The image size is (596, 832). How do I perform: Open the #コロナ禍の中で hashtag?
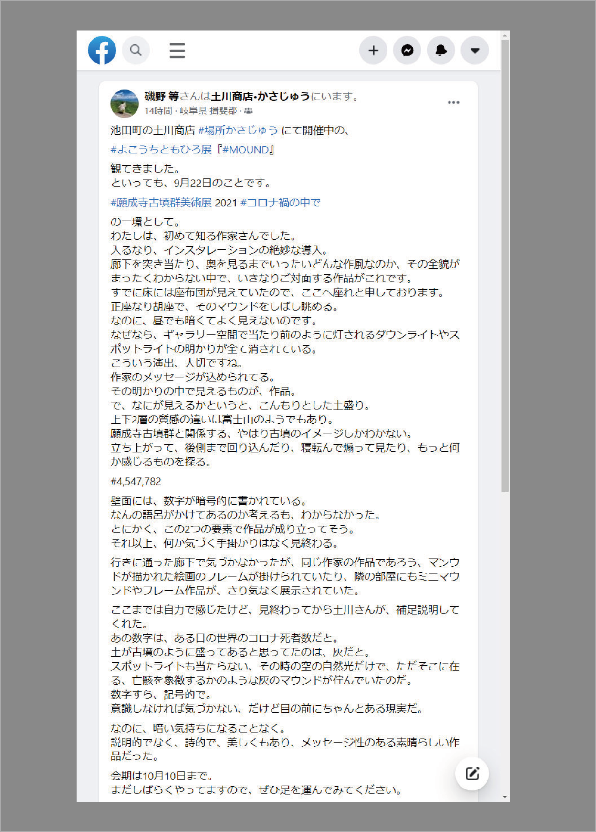tap(281, 203)
